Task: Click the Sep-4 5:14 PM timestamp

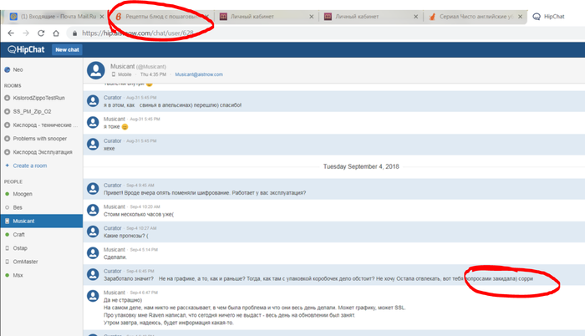Action: [144, 249]
